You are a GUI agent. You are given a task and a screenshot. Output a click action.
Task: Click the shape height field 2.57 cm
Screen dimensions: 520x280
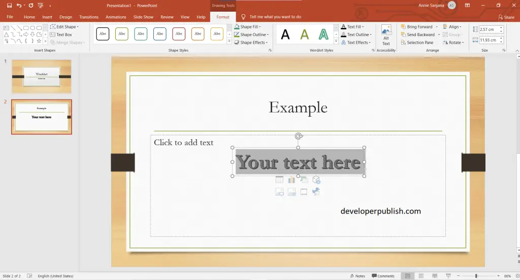click(x=489, y=29)
